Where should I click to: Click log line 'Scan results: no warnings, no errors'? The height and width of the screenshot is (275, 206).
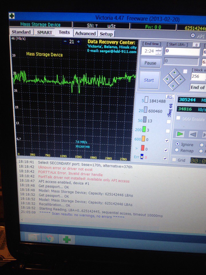(82, 215)
